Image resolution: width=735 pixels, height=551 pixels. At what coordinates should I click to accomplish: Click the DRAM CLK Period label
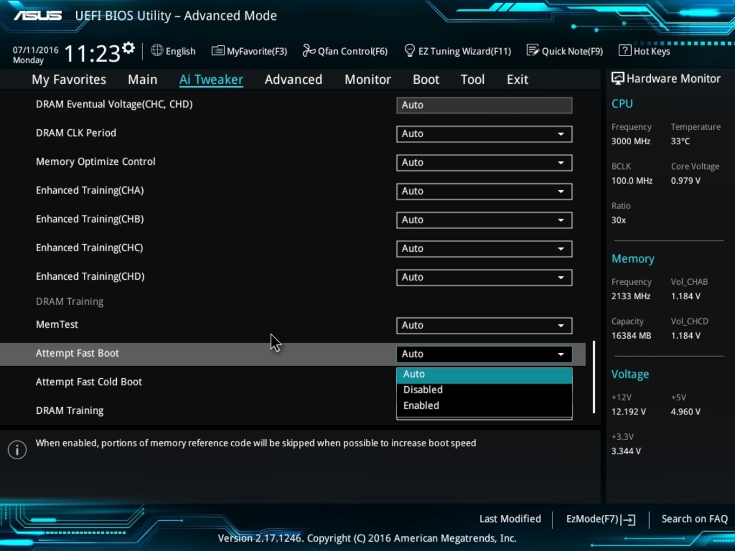point(76,133)
